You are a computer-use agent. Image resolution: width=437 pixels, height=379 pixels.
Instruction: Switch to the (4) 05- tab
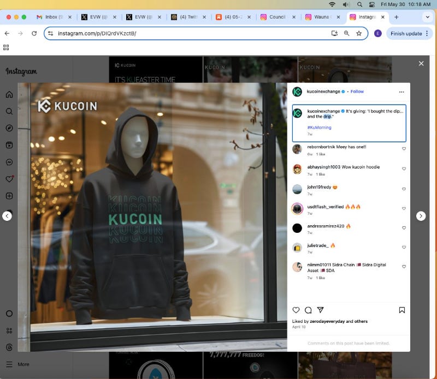(233, 17)
